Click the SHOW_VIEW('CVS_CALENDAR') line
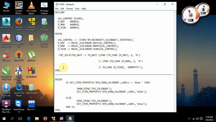Viewport: 216px width, 122px height. pos(94,89)
